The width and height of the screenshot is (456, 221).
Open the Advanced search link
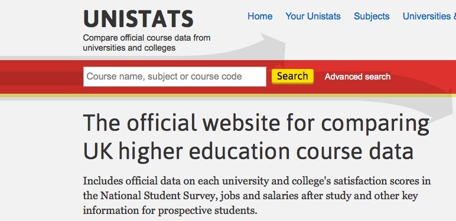pyautogui.click(x=357, y=77)
